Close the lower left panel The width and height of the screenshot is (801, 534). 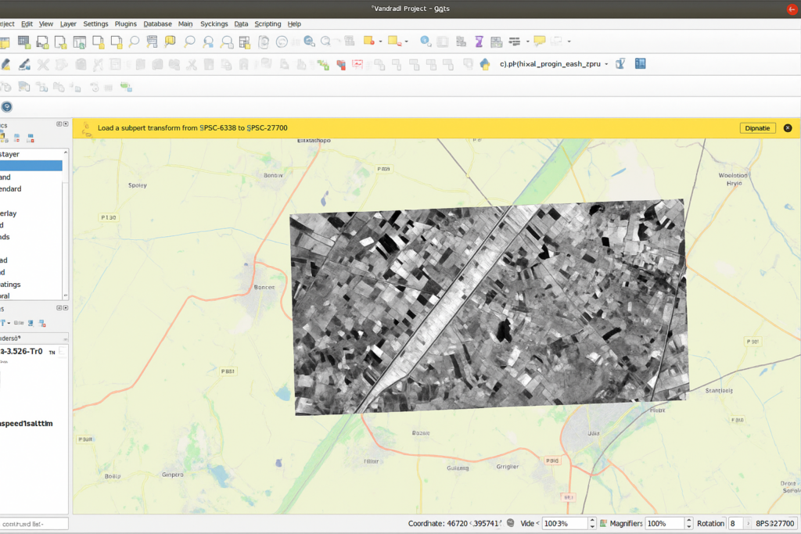[66, 308]
